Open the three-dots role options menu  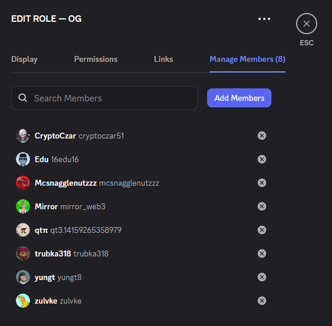(264, 19)
